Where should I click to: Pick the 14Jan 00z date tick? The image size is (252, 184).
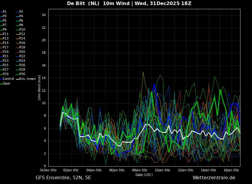pos(209,170)
